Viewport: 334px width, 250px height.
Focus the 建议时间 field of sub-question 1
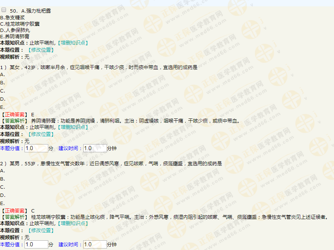[x=95, y=148]
